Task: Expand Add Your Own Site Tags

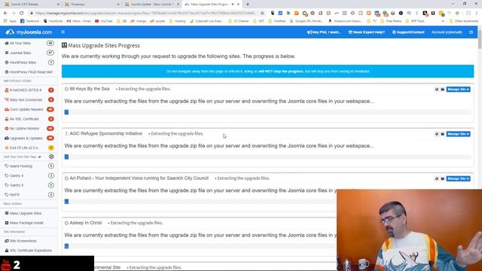Action: tap(22, 157)
